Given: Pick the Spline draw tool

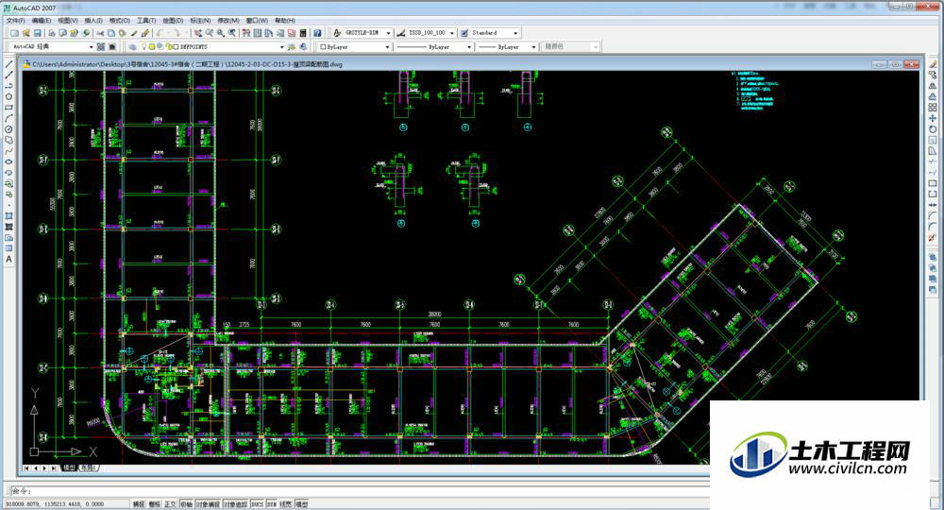Looking at the screenshot, I should 9,150.
